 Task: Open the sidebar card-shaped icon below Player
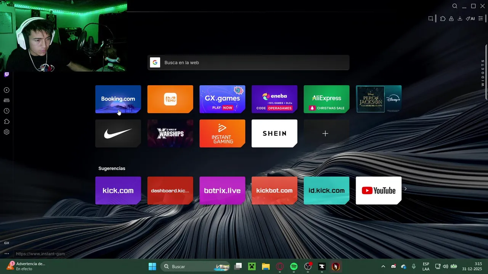(x=6, y=100)
